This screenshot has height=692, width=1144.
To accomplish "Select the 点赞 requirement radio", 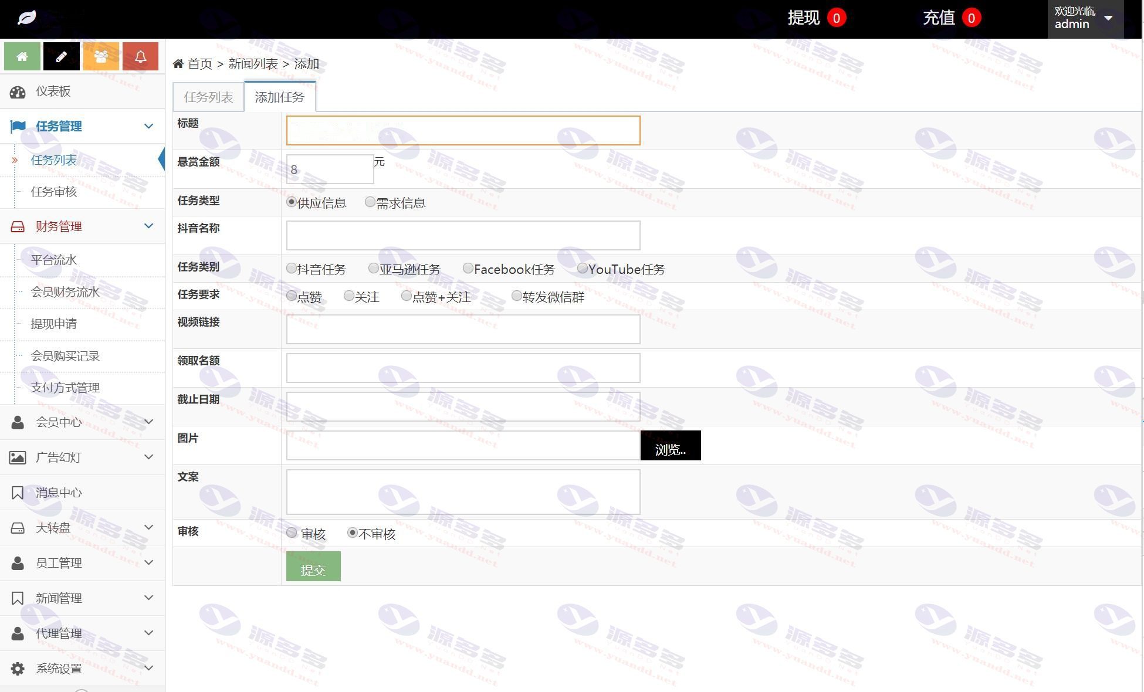I will pos(292,296).
